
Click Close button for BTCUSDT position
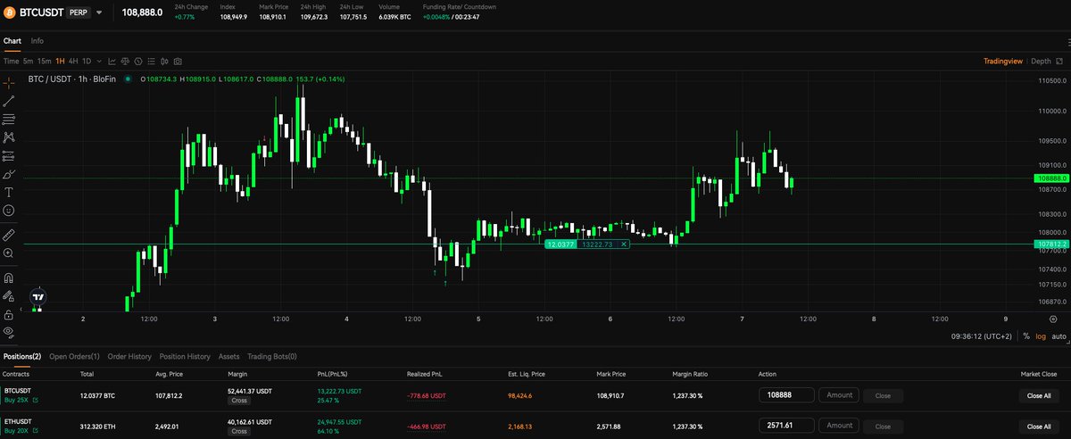click(x=883, y=395)
